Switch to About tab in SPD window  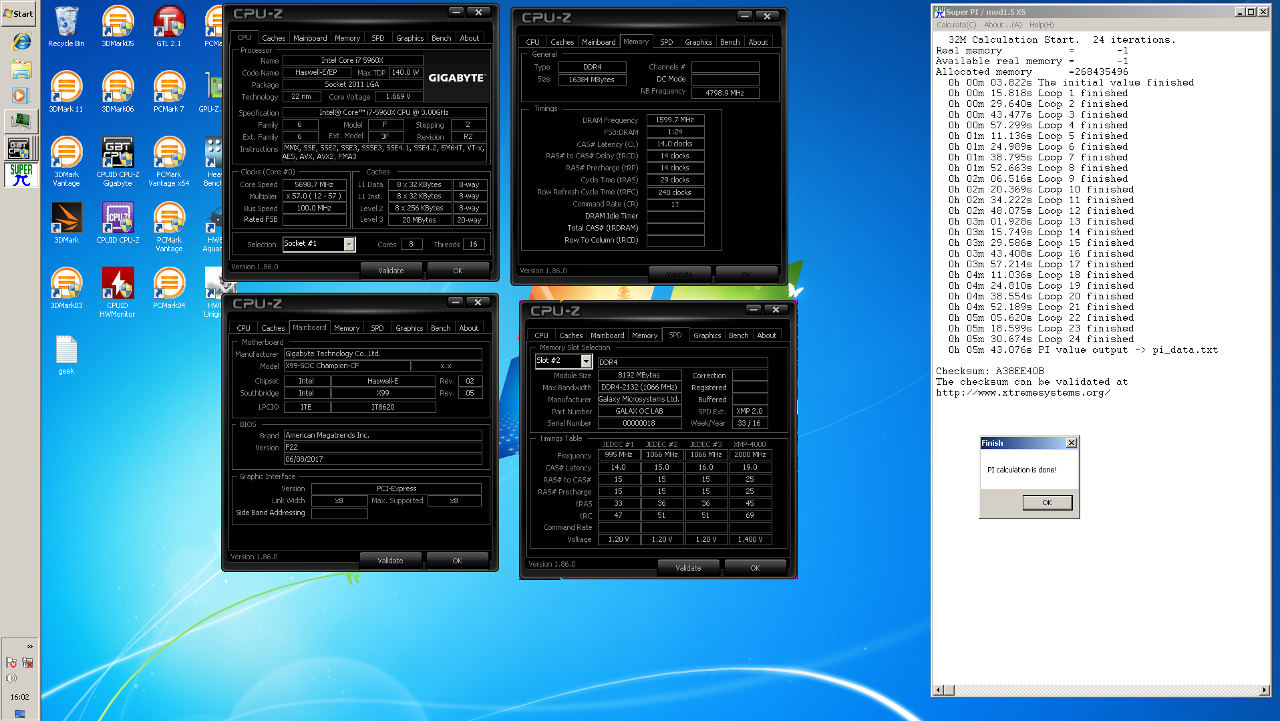point(766,335)
